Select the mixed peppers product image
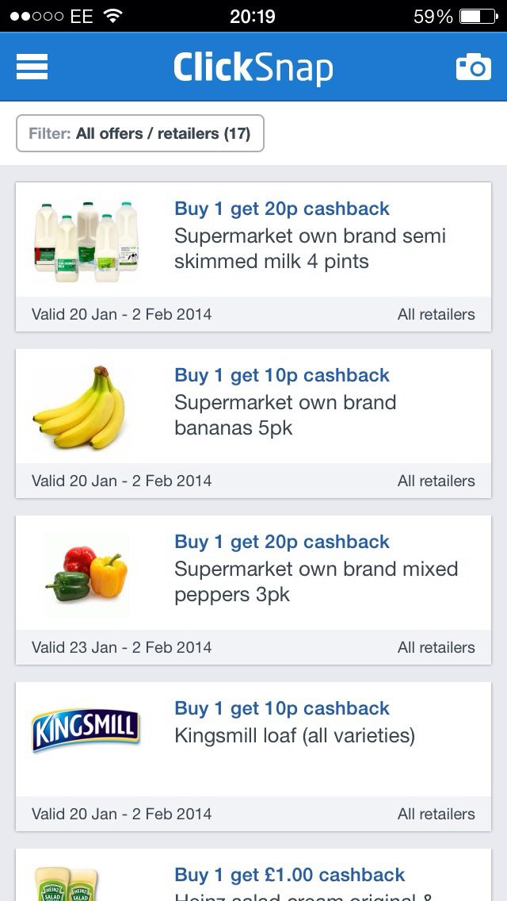Image resolution: width=507 pixels, height=901 pixels. 86,573
